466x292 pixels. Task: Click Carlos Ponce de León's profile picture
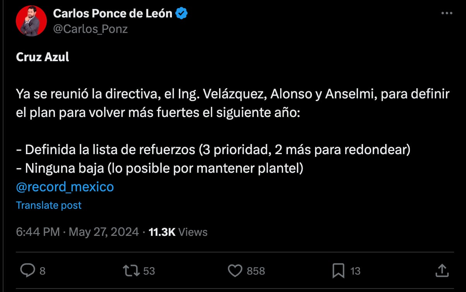pyautogui.click(x=32, y=21)
